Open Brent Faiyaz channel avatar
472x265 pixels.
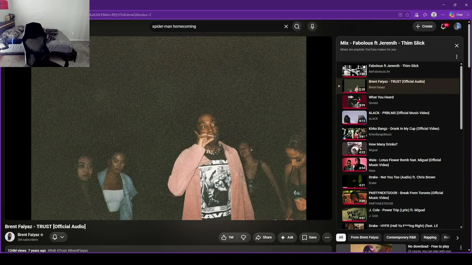coord(10,237)
